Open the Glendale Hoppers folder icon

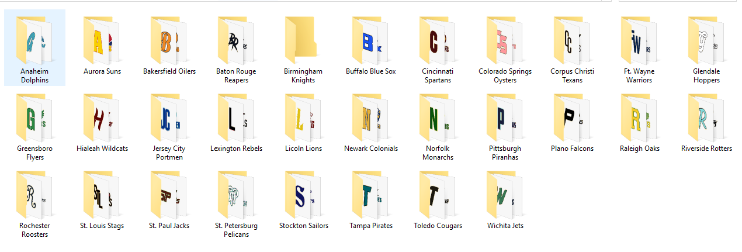tap(706, 40)
